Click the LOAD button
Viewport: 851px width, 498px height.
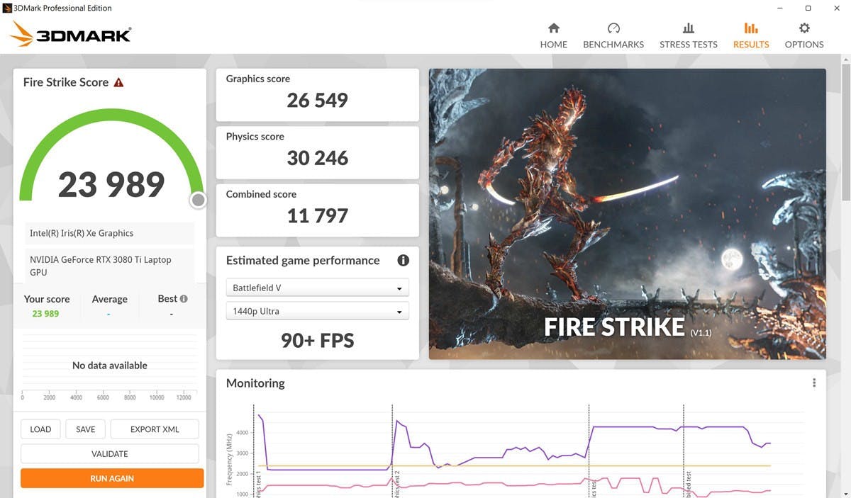40,429
